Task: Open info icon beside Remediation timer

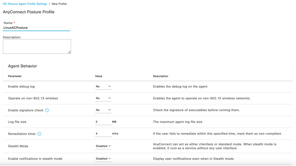Action: pyautogui.click(x=39, y=134)
